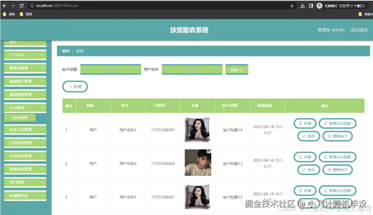Click 用户名称2 in row 2

click(x=128, y=164)
